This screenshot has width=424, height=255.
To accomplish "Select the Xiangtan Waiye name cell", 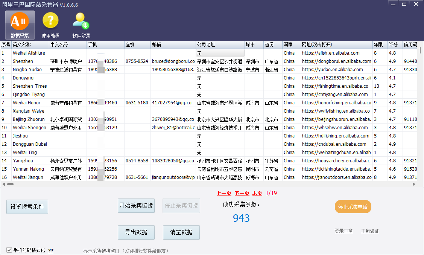I will click(x=30, y=111).
